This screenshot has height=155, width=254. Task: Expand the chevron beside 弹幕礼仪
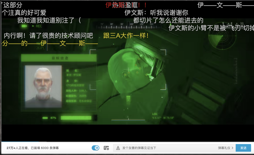pyautogui.click(x=232, y=148)
